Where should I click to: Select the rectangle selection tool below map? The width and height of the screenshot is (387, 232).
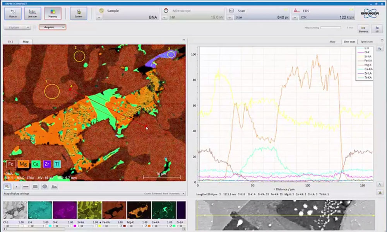(x=35, y=186)
